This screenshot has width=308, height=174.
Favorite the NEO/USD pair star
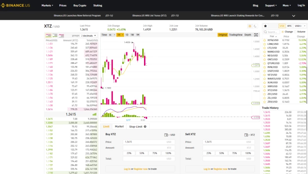265,56
